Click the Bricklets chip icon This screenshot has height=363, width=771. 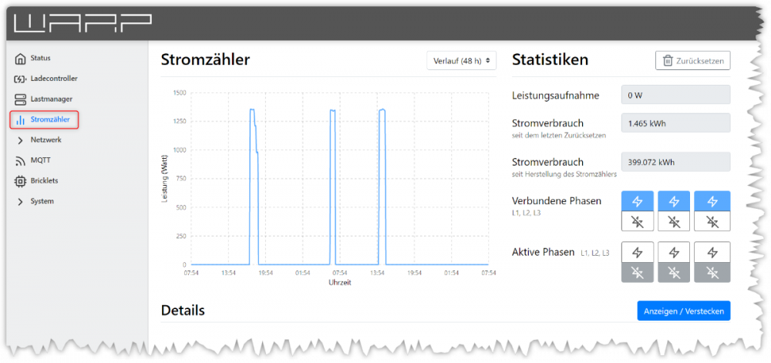(x=21, y=181)
